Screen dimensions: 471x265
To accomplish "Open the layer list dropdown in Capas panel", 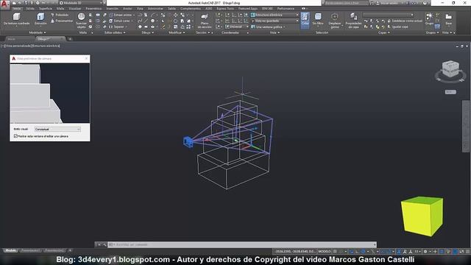I will pos(388,15).
